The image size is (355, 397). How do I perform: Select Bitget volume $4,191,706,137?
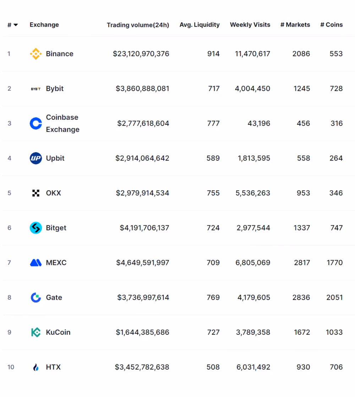coord(144,228)
